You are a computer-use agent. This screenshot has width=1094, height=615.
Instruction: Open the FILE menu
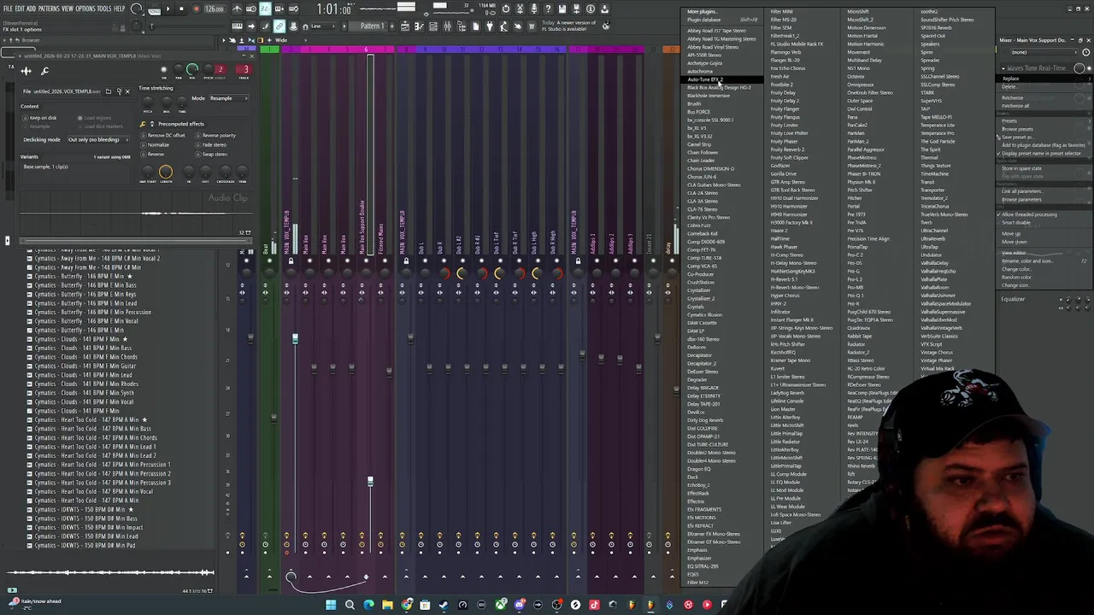pos(8,9)
